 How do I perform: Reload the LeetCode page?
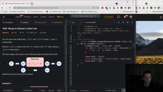10,8
